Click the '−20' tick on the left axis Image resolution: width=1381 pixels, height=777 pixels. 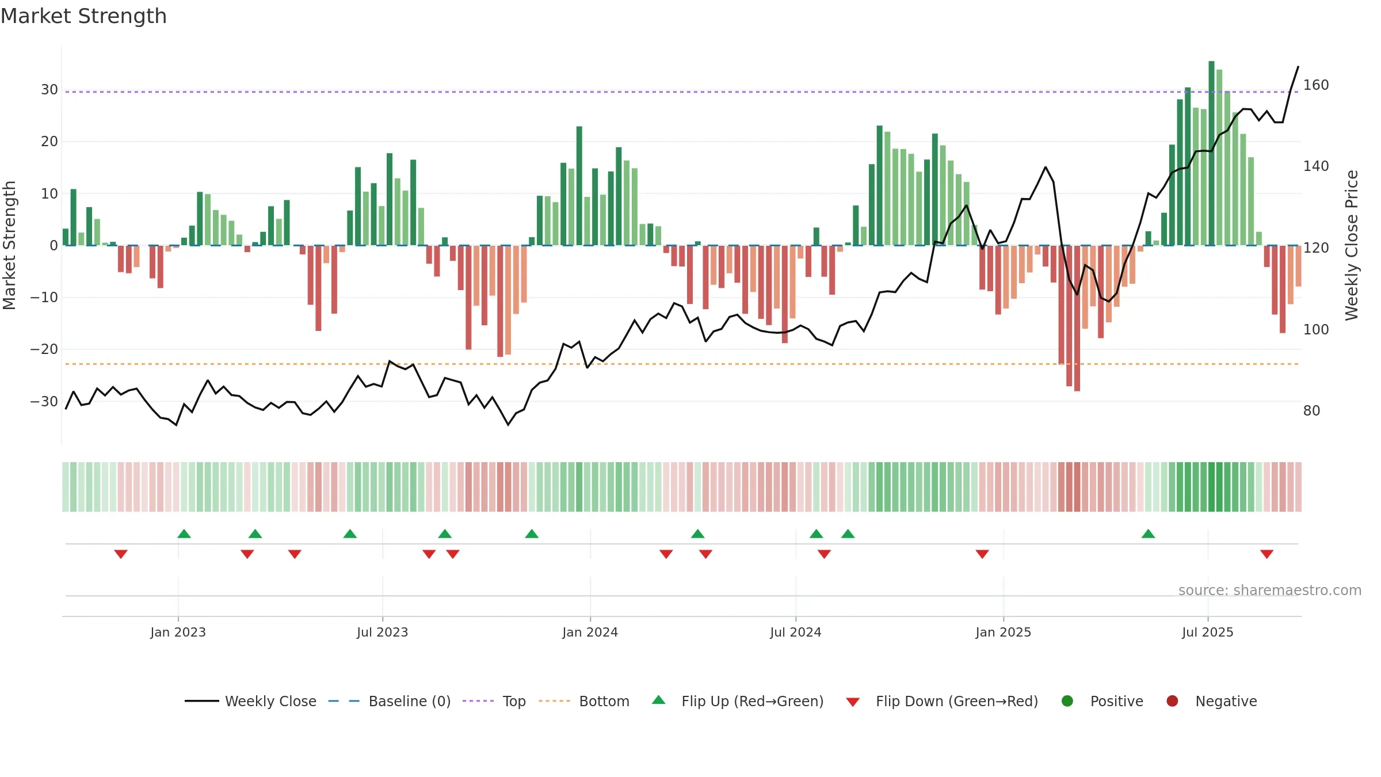[44, 349]
